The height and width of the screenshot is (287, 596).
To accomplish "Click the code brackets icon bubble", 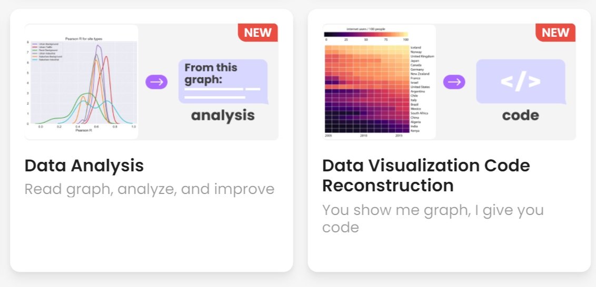I will point(520,81).
